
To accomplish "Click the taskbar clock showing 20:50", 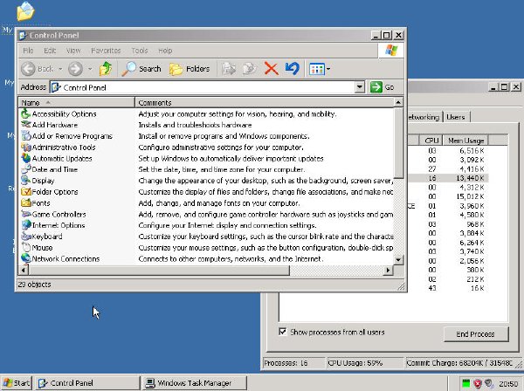I will tap(508, 384).
